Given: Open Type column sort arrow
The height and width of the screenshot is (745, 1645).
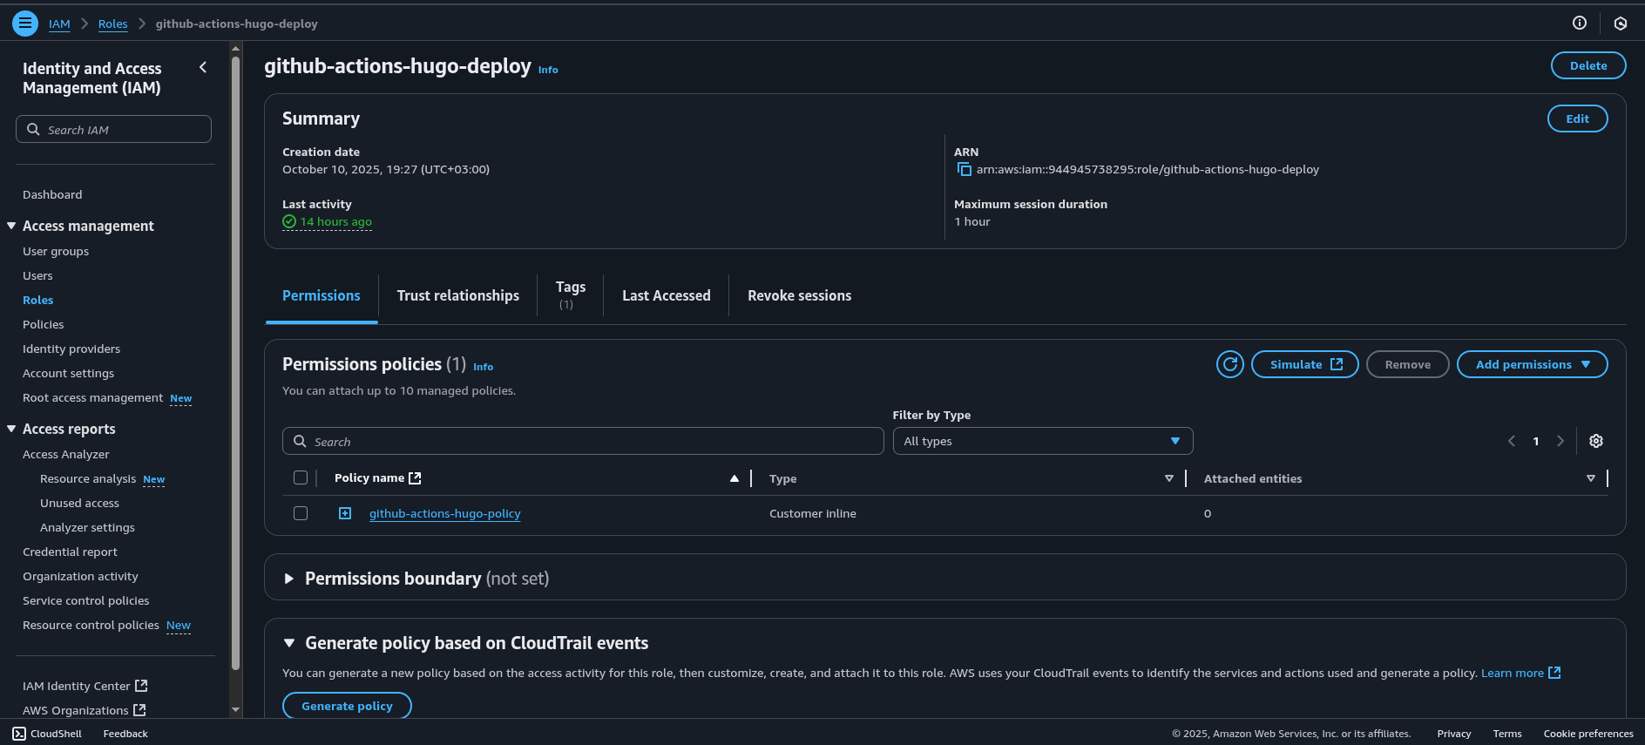Looking at the screenshot, I should point(1169,478).
